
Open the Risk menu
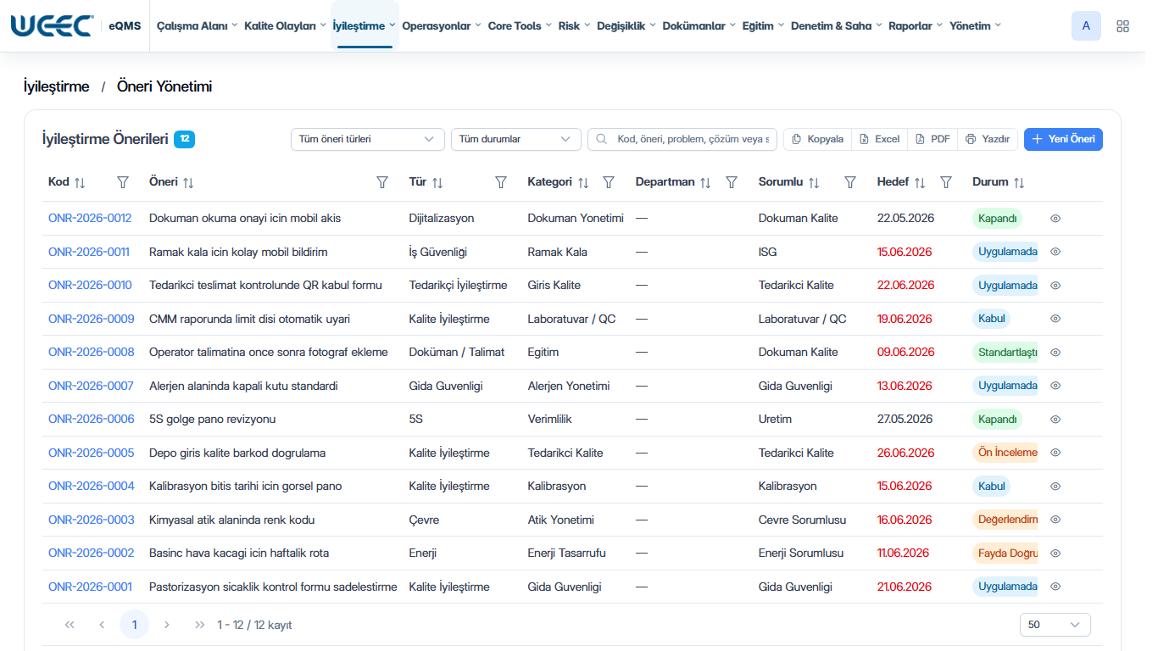tap(575, 26)
